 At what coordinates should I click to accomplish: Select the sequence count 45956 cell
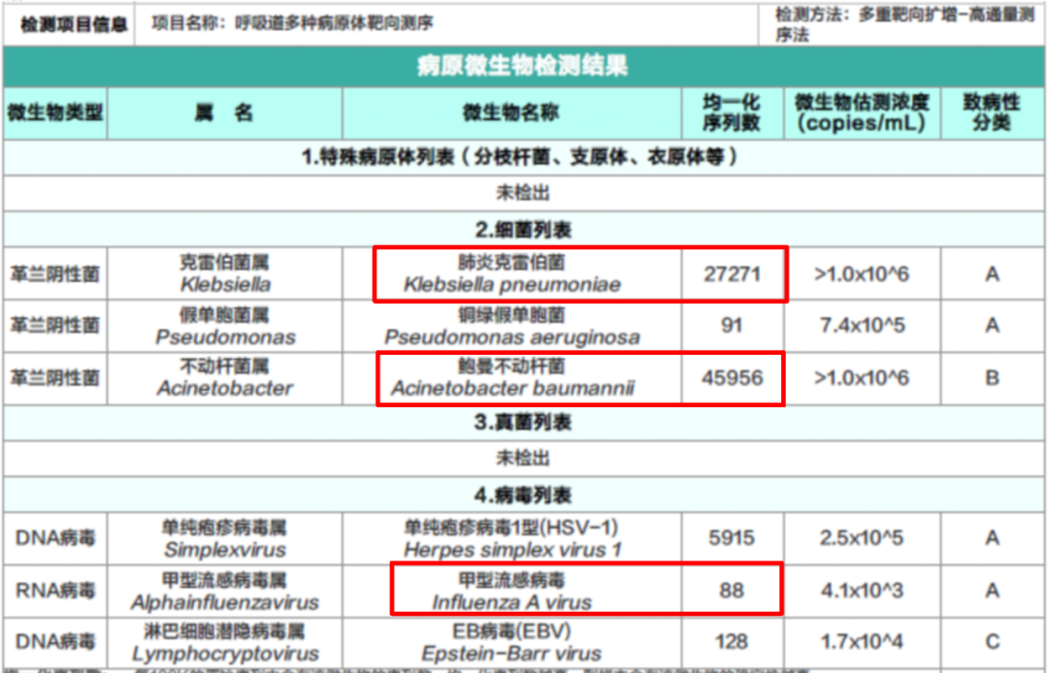tap(732, 377)
